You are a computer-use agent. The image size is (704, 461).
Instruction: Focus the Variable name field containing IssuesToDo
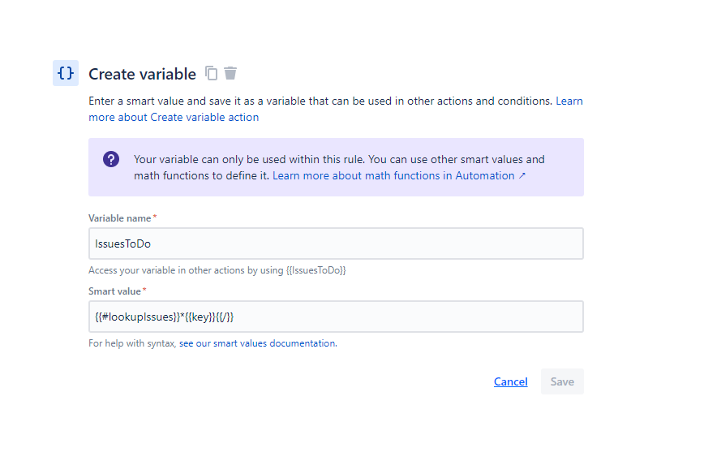336,243
